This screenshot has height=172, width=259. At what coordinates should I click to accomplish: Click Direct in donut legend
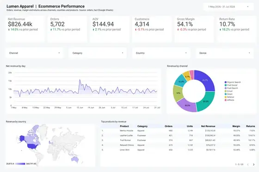coord(228,94)
